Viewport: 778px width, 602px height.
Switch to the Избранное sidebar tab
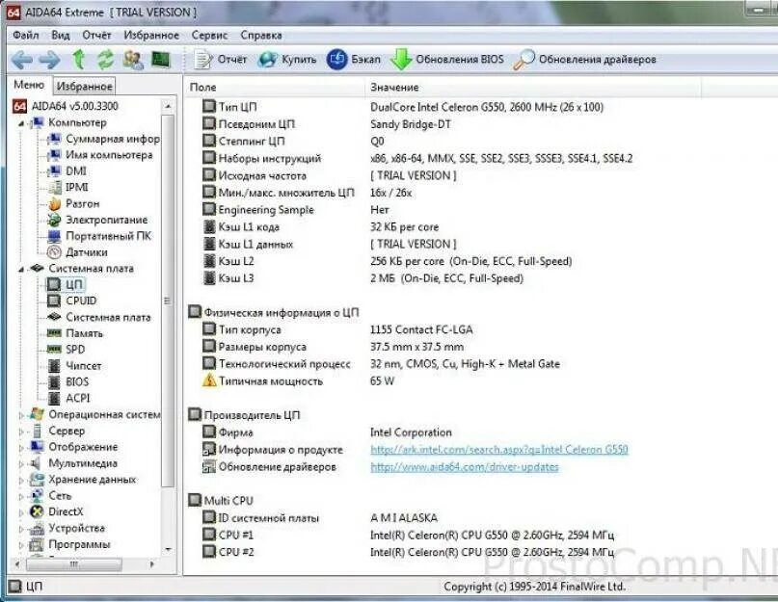pos(84,87)
